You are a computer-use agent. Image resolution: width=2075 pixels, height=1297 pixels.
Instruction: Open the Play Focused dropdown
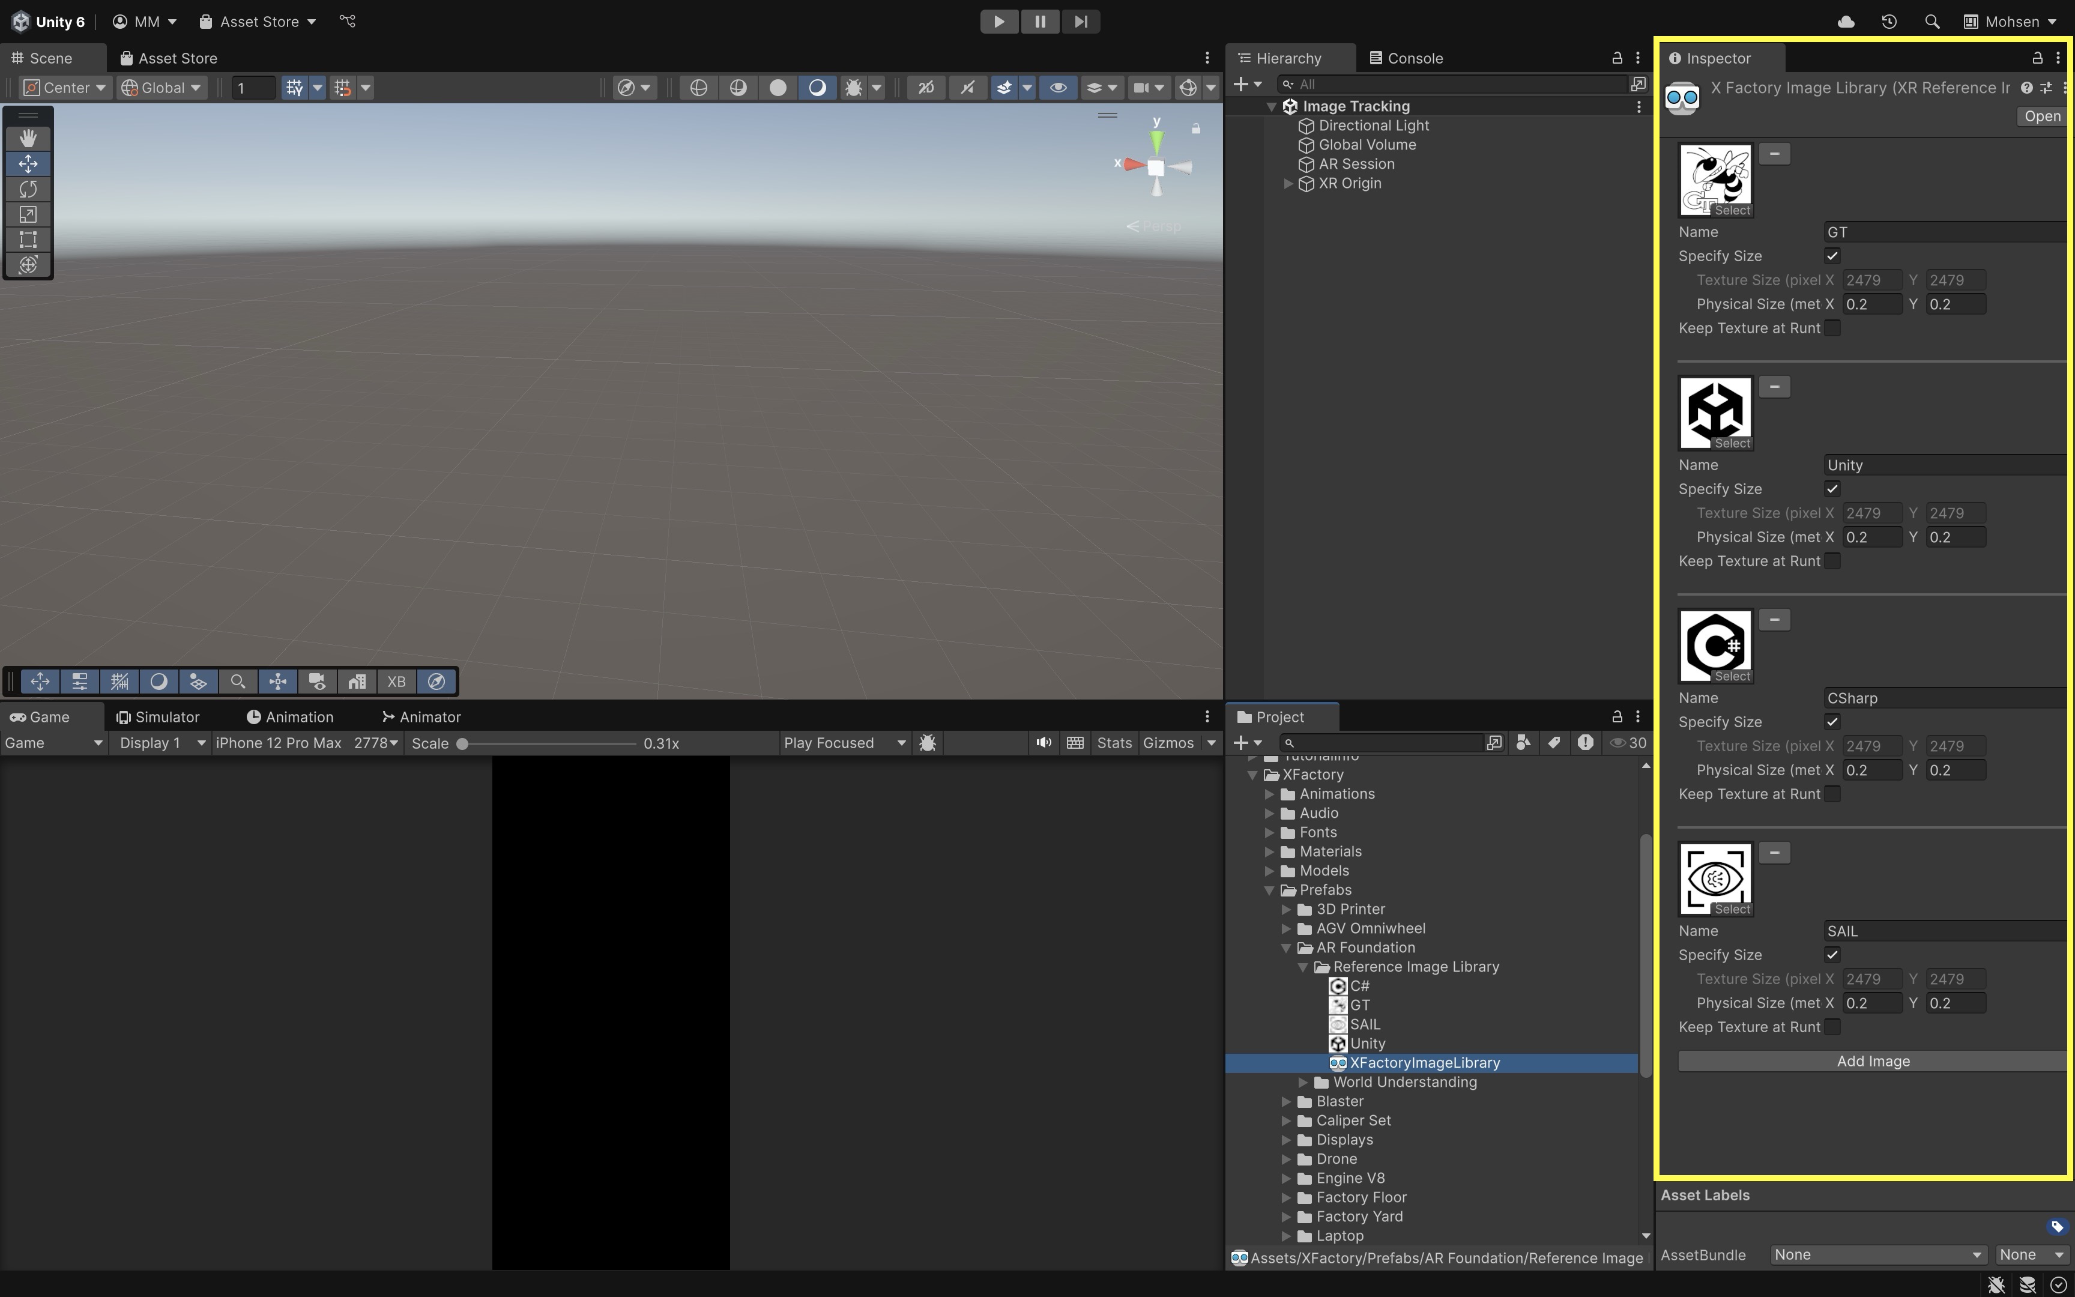(x=844, y=743)
